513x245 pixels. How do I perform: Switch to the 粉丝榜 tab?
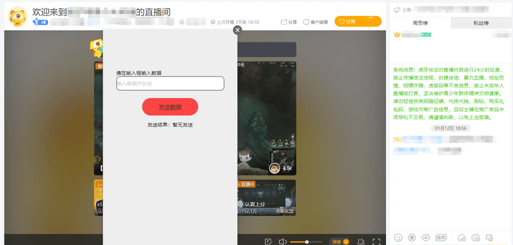coord(482,23)
